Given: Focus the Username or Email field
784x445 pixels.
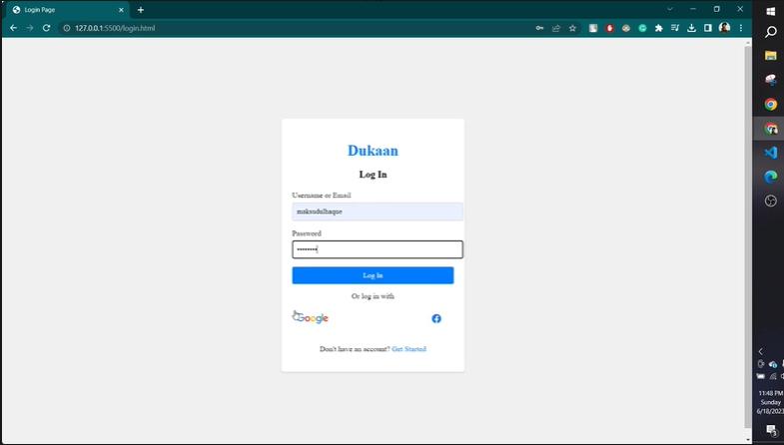Looking at the screenshot, I should pyautogui.click(x=378, y=212).
